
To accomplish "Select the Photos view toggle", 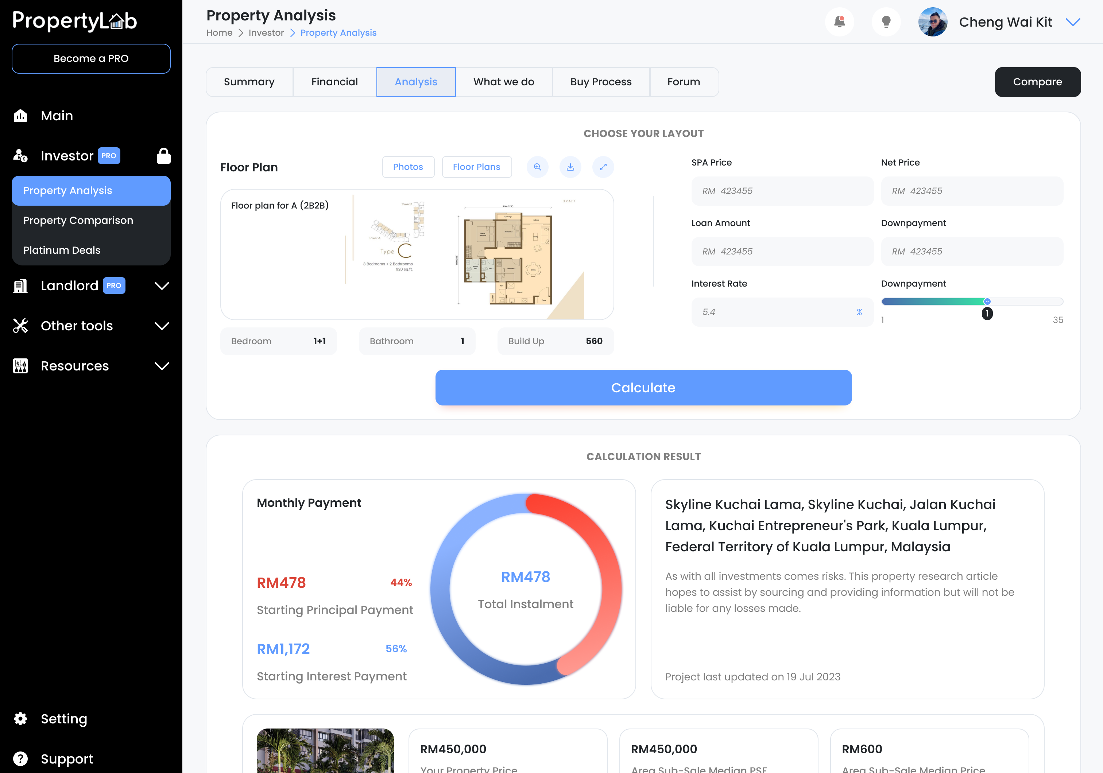I will [x=408, y=167].
